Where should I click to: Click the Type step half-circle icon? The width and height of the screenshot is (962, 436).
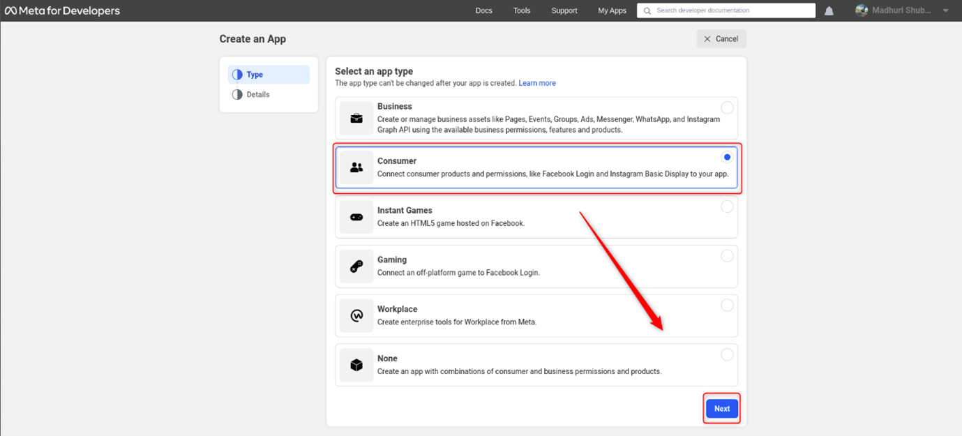(237, 75)
